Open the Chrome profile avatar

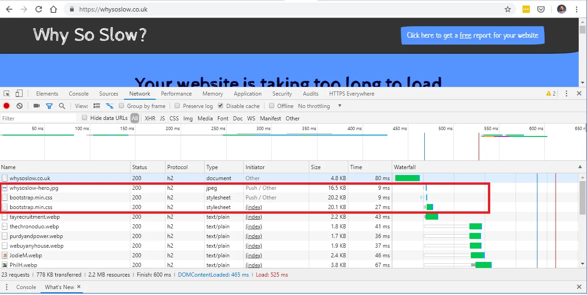tap(561, 9)
